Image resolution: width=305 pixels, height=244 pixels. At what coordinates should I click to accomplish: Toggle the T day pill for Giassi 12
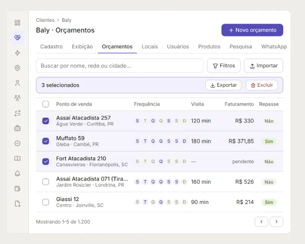pos(145,202)
